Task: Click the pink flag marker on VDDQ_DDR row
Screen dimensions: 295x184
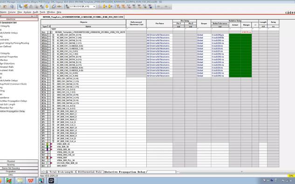Action: pyautogui.click(x=51, y=158)
